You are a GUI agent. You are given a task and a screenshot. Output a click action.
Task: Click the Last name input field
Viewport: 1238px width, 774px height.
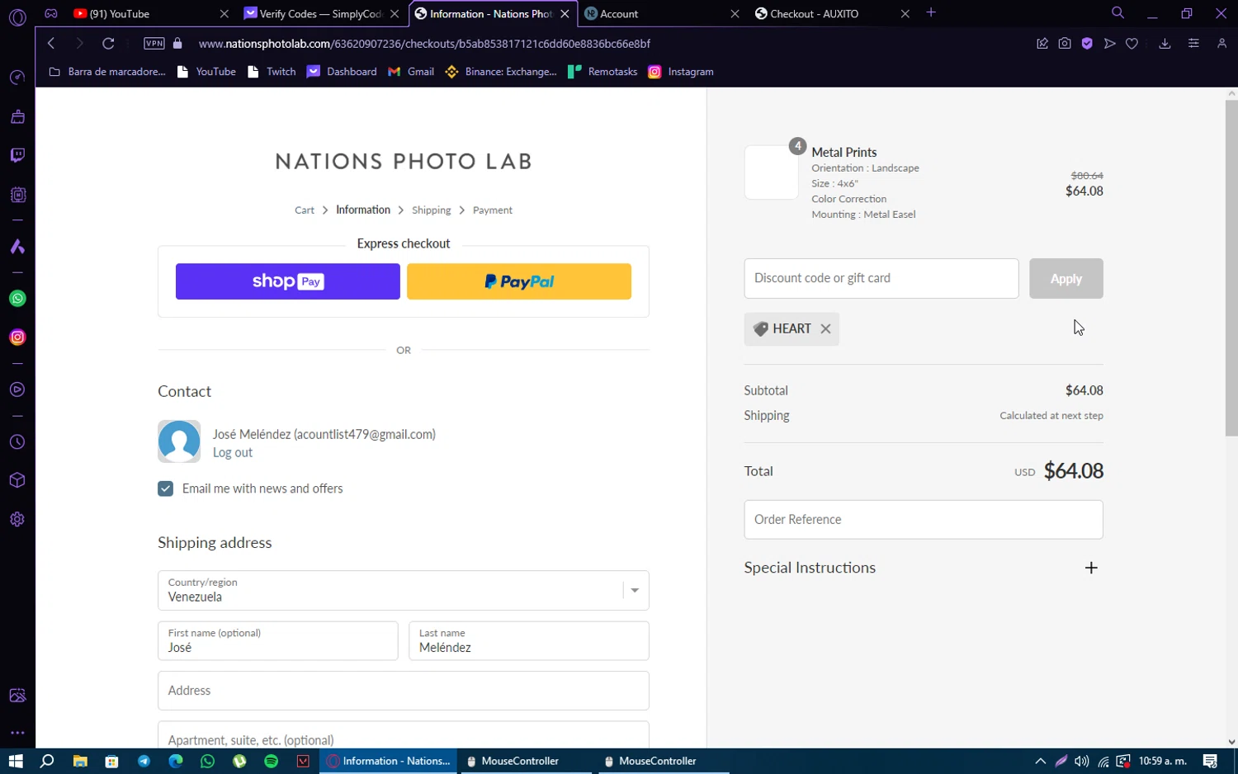click(529, 641)
